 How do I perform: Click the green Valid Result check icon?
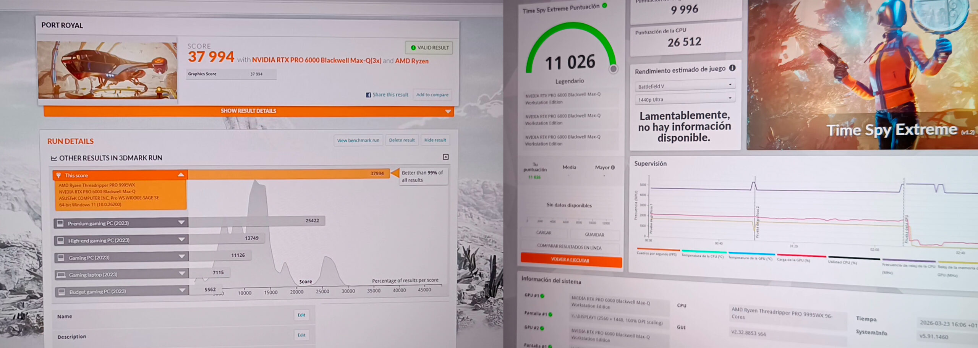(413, 48)
